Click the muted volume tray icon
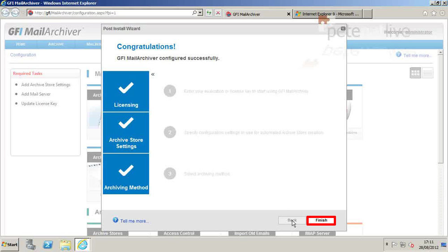The image size is (448, 252). (x=411, y=244)
